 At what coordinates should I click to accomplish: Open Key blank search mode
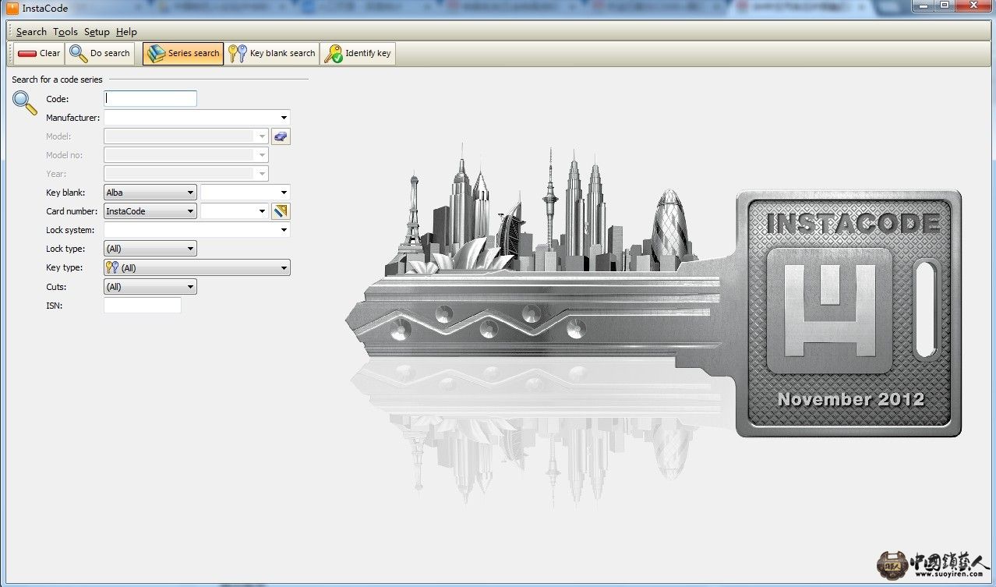(x=272, y=53)
